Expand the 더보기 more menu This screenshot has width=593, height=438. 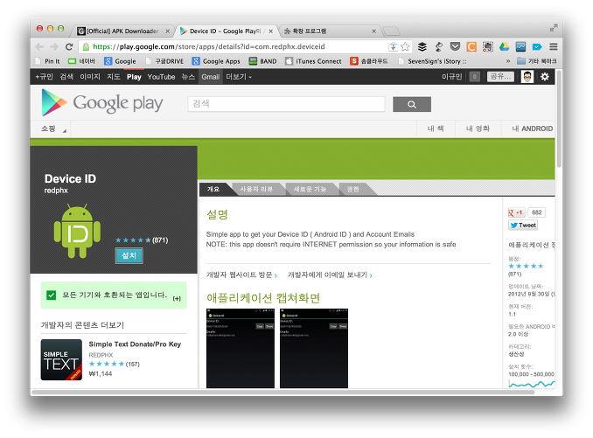(x=238, y=77)
